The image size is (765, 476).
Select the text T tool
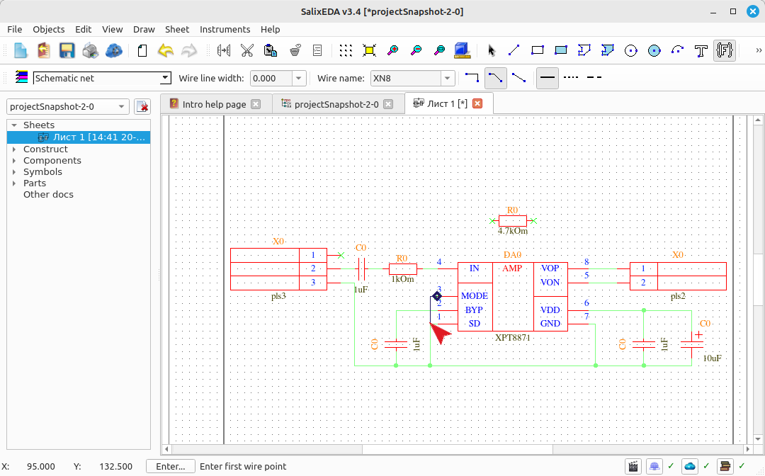(701, 50)
